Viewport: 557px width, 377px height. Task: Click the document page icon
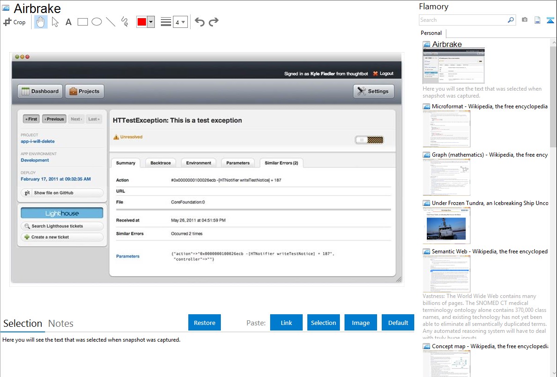537,20
